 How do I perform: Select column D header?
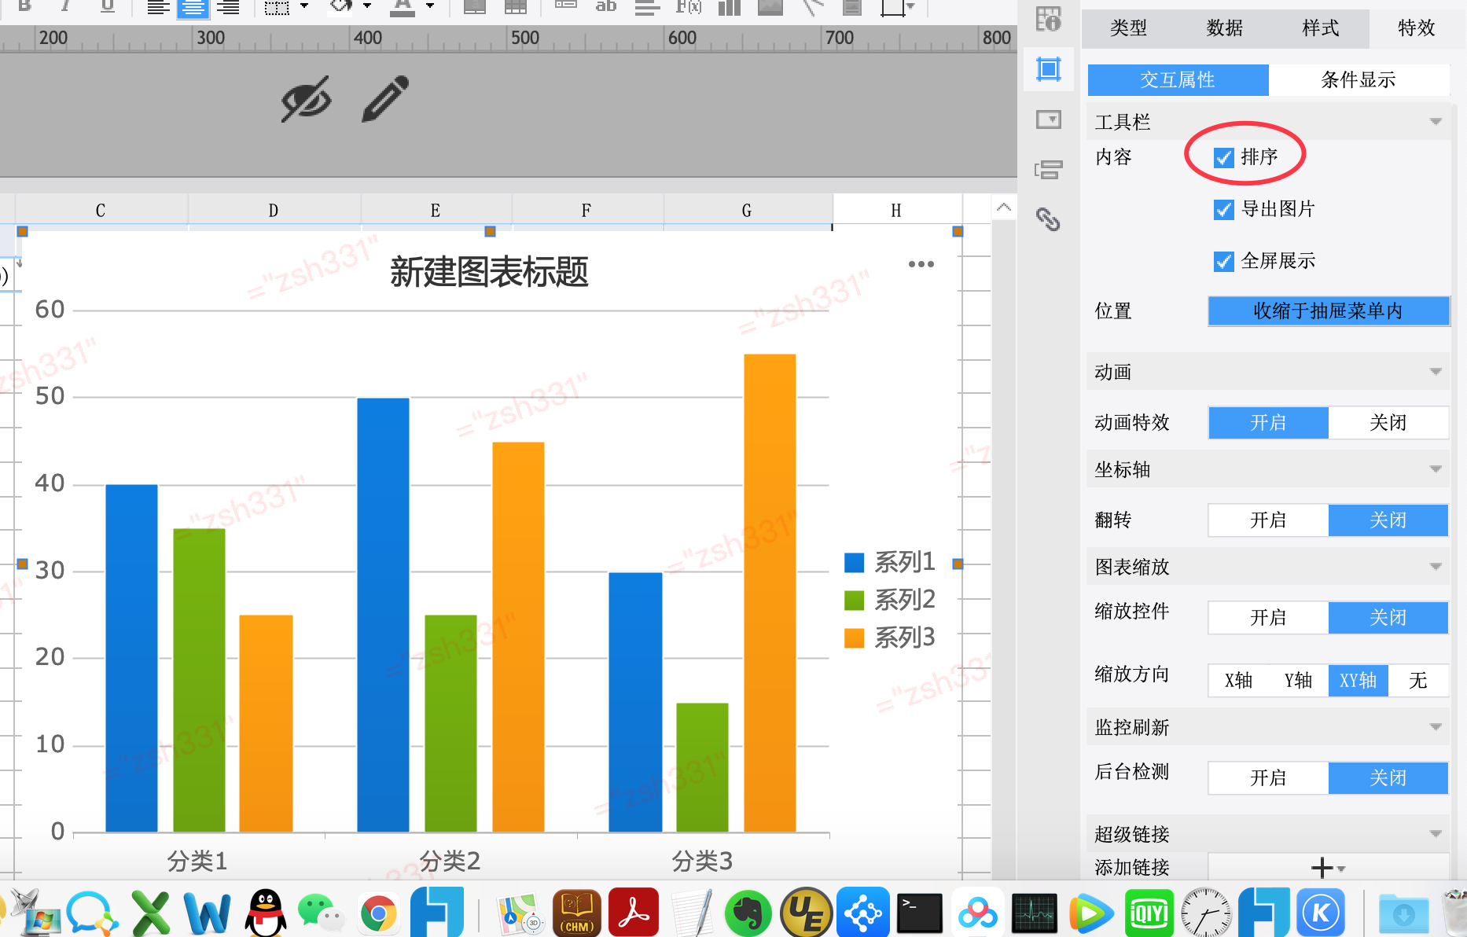coord(274,211)
